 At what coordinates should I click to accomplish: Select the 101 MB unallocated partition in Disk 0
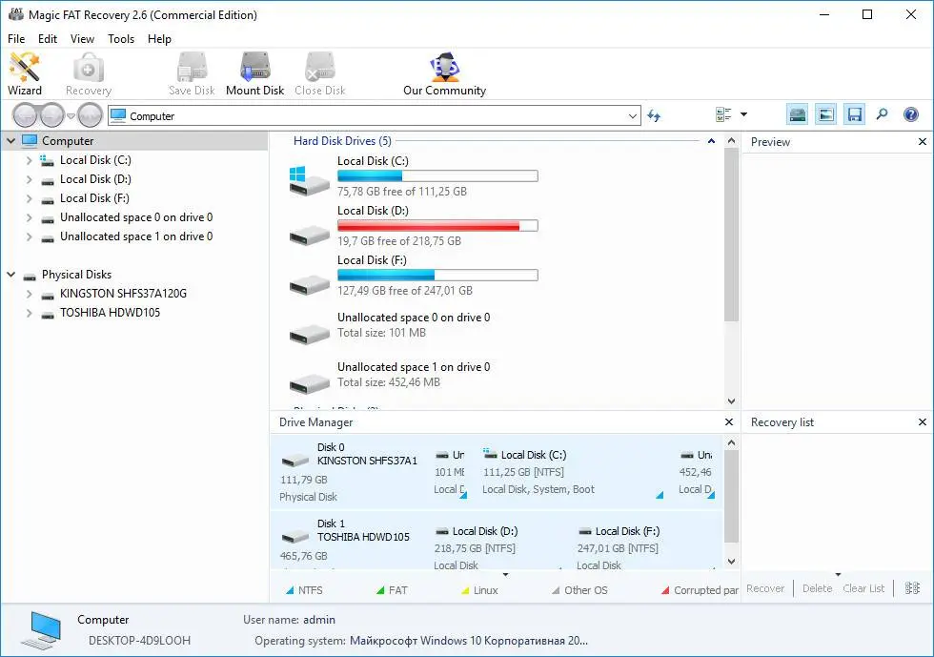coord(450,472)
